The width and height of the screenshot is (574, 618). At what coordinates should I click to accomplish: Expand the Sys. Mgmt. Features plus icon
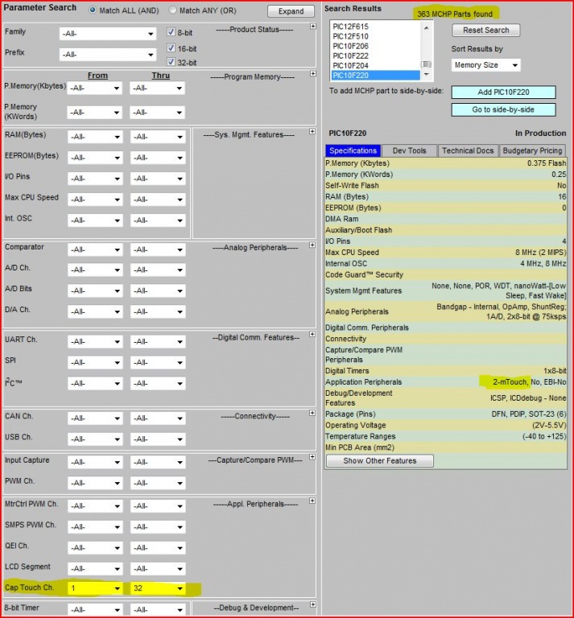coord(312,131)
